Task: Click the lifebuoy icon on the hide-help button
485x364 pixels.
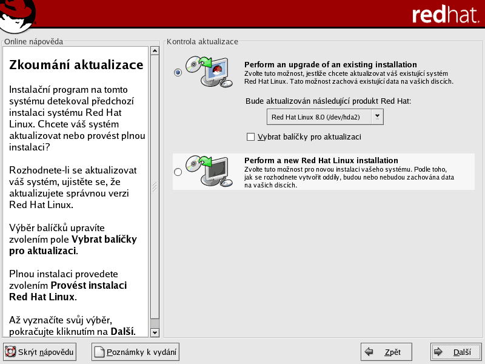Action: tap(10, 352)
